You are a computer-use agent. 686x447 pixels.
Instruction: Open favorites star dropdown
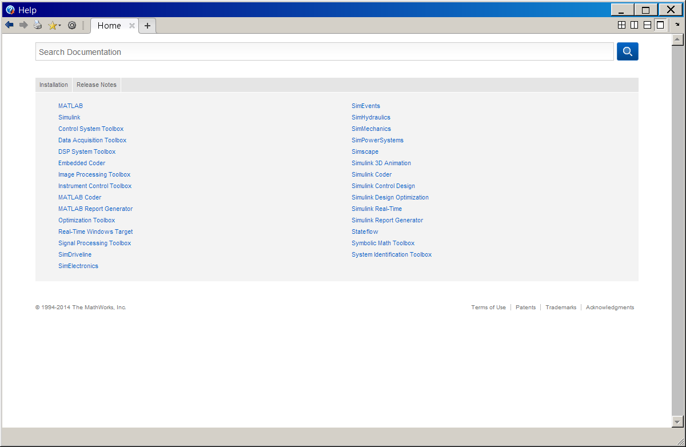(54, 25)
